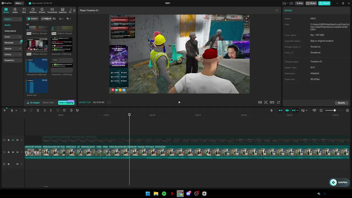Show more tool tabs with the arrow
Screen dimensions: 352x198
74,10
